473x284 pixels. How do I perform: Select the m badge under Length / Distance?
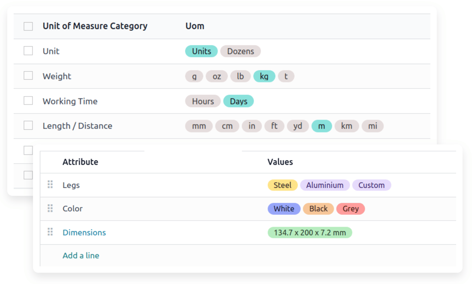click(x=321, y=126)
